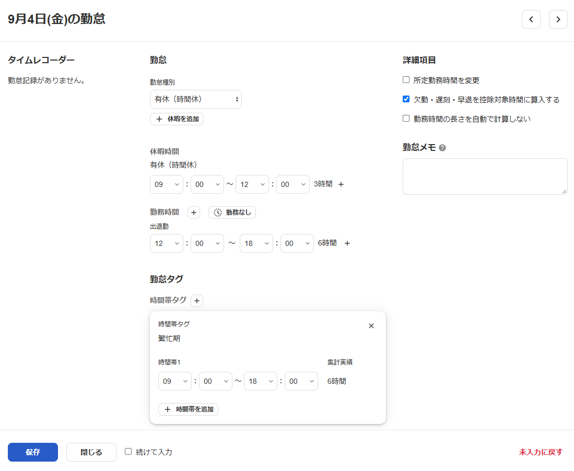Check 勤務時間の長さを自動で計算しない checkbox
Screen dimensions: 574x471
[x=406, y=118]
